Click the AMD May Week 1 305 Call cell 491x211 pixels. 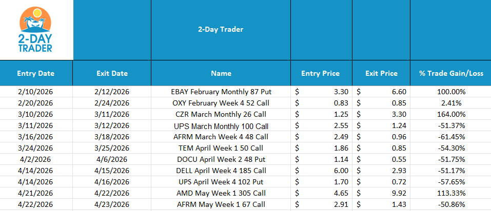221,193
